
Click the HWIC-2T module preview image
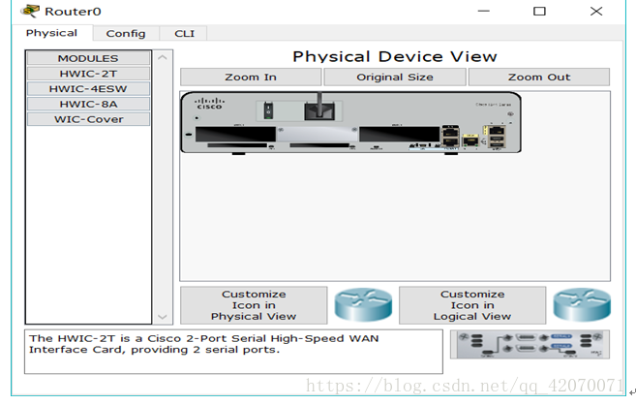coord(530,345)
